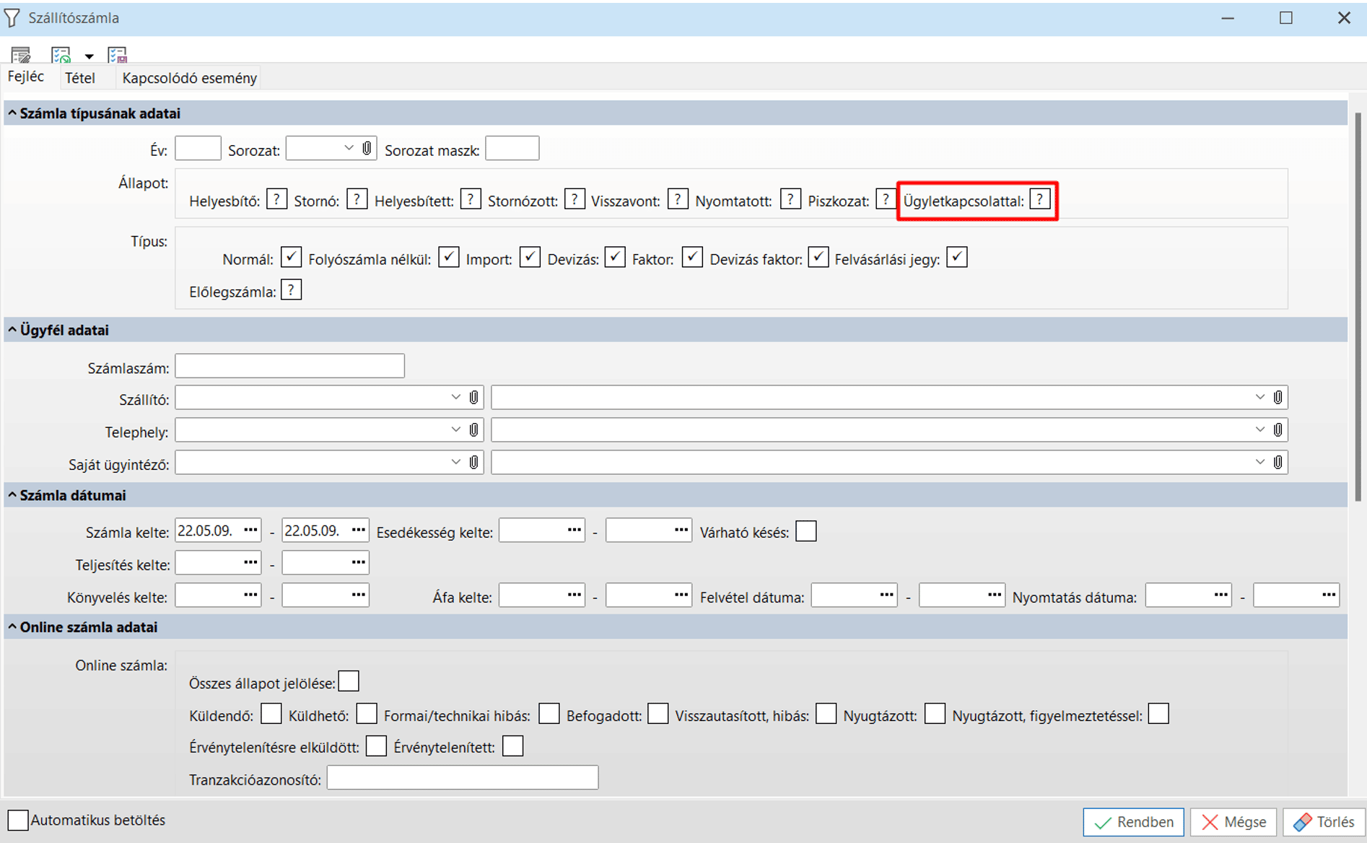Open date picker for Áfa kelte end date
Image resolution: width=1367 pixels, height=843 pixels.
pos(681,595)
